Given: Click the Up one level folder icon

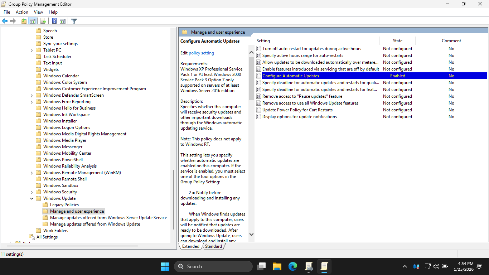Looking at the screenshot, I should point(24,21).
